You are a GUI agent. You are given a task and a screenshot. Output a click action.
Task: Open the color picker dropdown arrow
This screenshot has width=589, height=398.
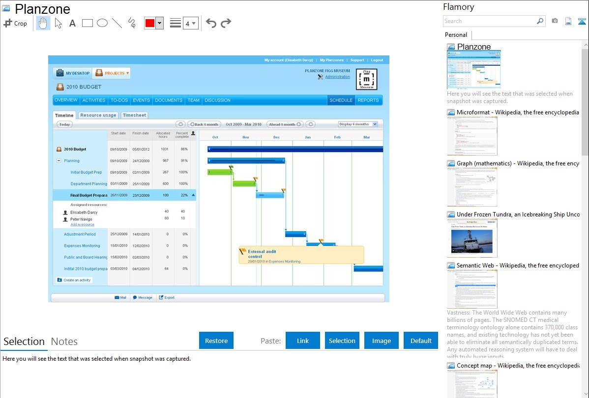[x=159, y=23]
